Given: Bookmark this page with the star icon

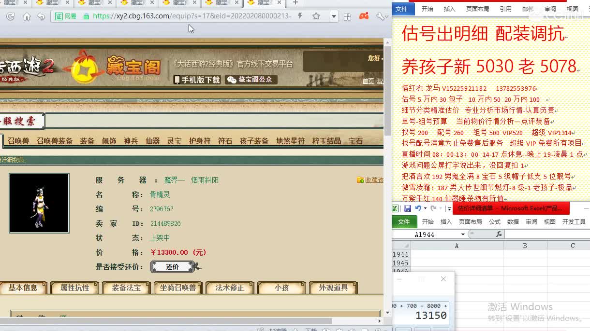Looking at the screenshot, I should pos(316,16).
